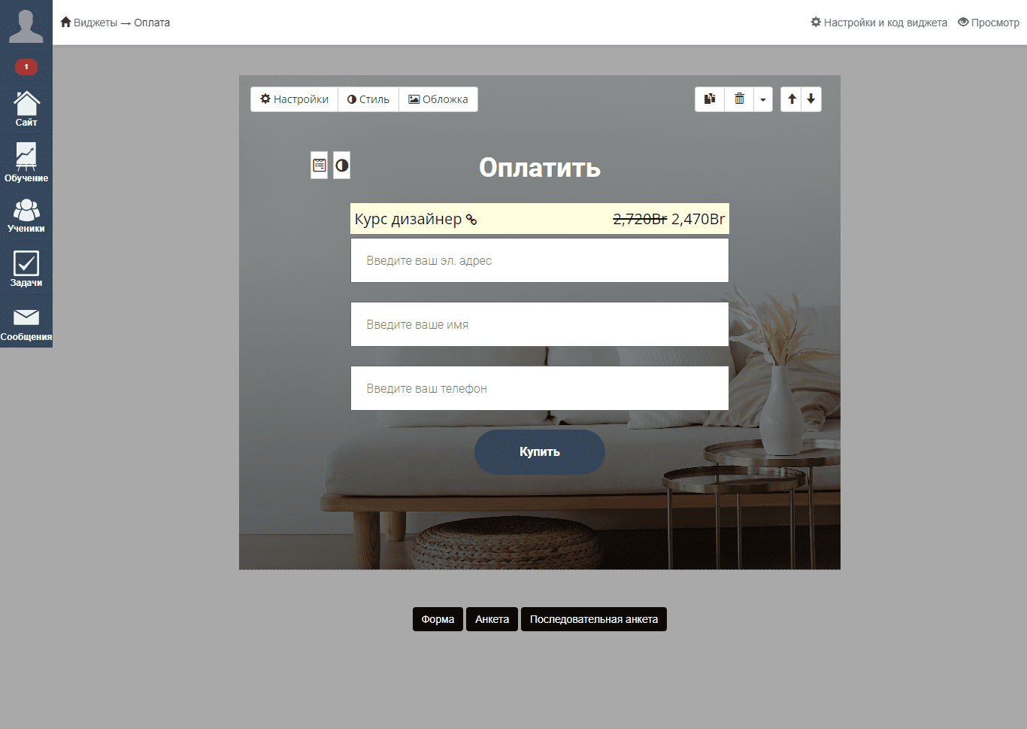1027x729 pixels.
Task: Click the form contrast style icon
Action: tap(342, 166)
